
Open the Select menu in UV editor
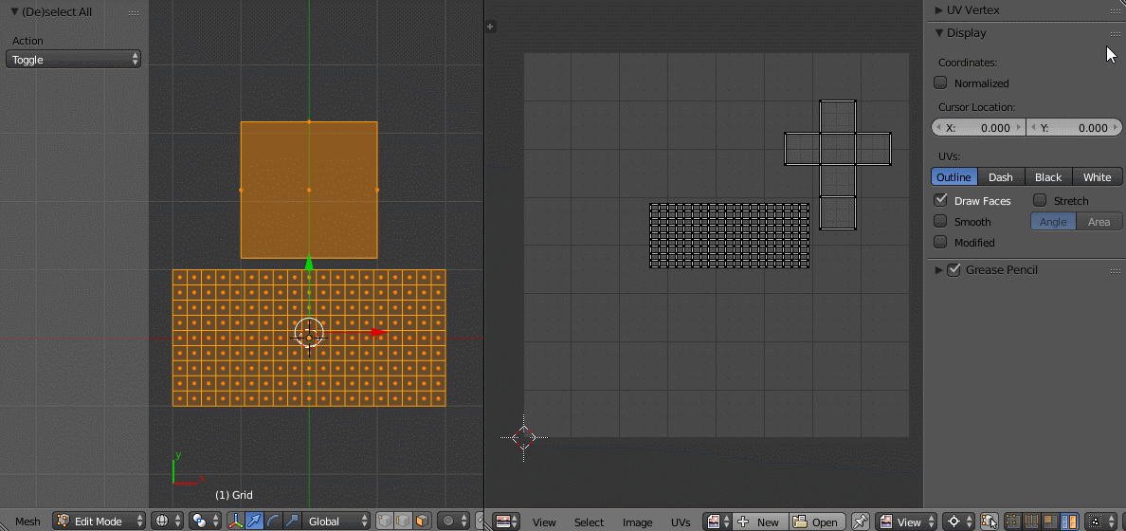(x=589, y=522)
